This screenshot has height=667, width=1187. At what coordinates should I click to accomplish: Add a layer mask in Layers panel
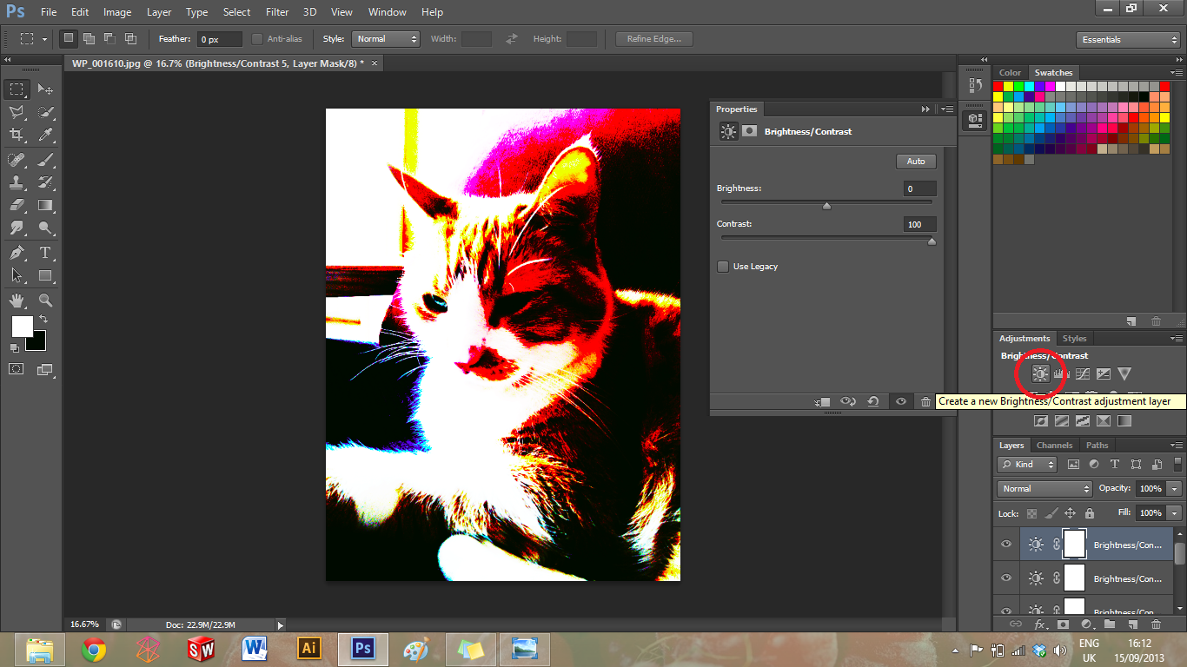coord(1063,624)
